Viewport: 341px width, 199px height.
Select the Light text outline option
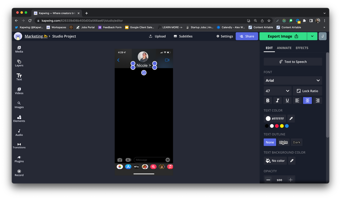point(283,142)
